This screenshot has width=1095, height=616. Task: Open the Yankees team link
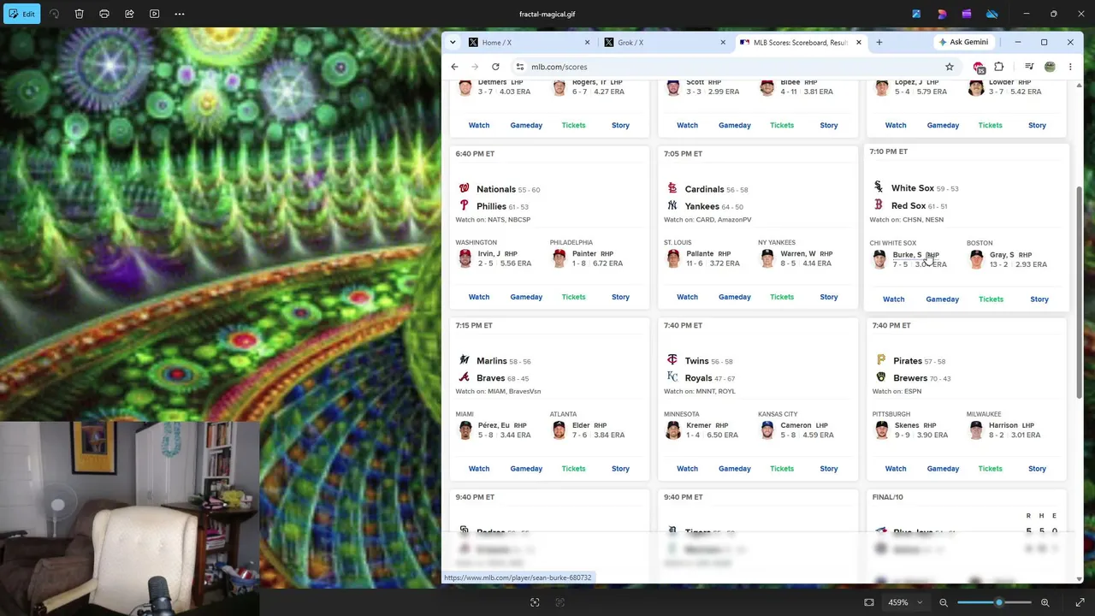coord(701,206)
